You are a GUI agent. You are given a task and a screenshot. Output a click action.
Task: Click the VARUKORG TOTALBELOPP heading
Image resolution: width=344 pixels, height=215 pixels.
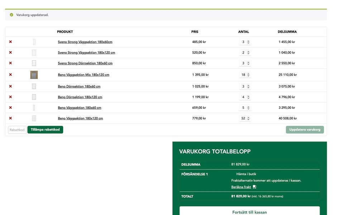point(215,151)
